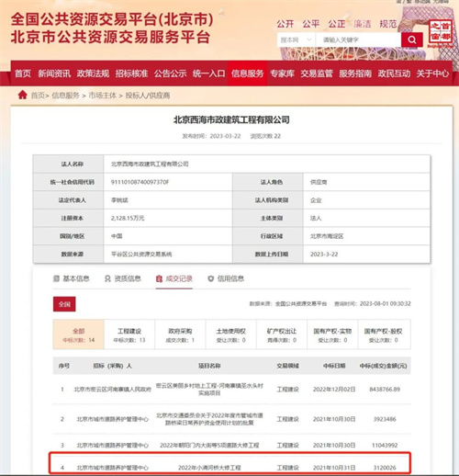This screenshot has width=459, height=476.
Task: Click 中标日期 column header
Action: (334, 366)
